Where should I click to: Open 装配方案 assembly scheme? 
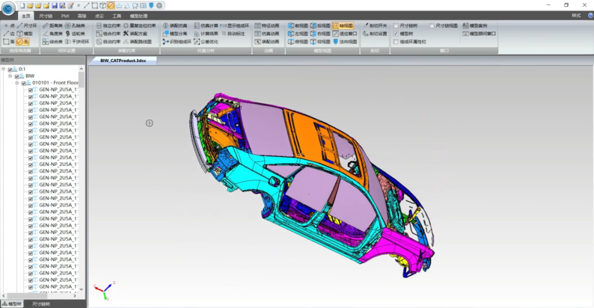point(135,33)
